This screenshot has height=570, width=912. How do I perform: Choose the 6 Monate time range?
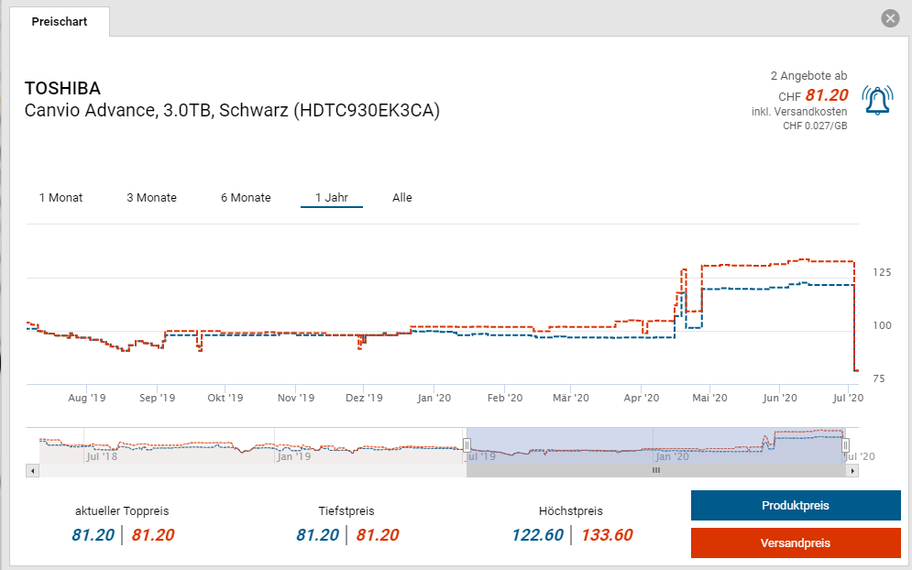246,198
